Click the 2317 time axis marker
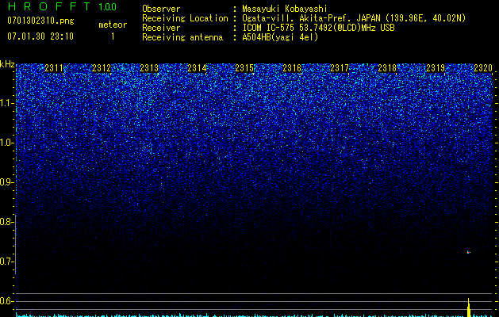The image size is (499, 317). pyautogui.click(x=340, y=67)
